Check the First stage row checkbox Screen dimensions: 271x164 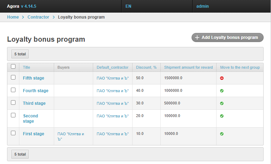pyautogui.click(x=13, y=133)
